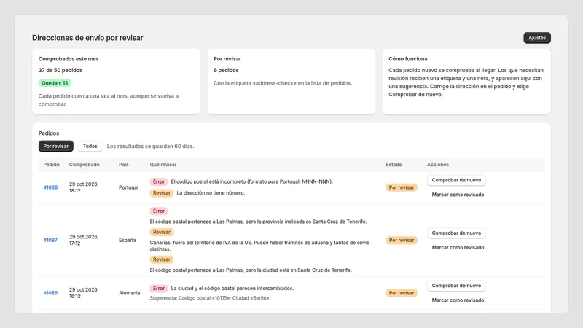The width and height of the screenshot is (583, 328).
Task: Click the Los resultados se guardan 60 días note
Action: [x=151, y=147]
